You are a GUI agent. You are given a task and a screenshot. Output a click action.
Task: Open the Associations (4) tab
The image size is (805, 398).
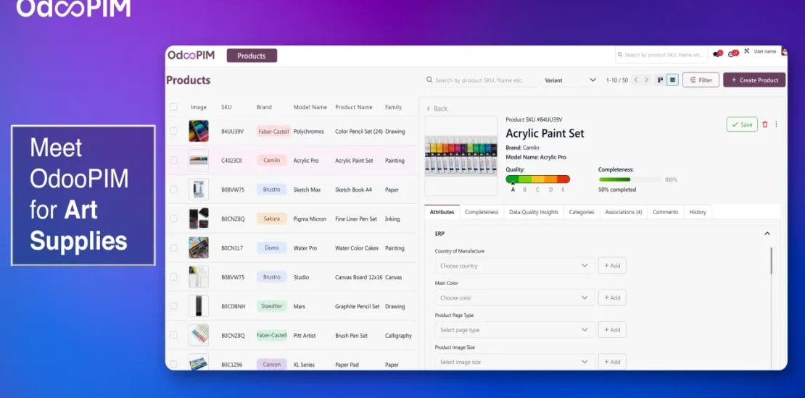623,212
